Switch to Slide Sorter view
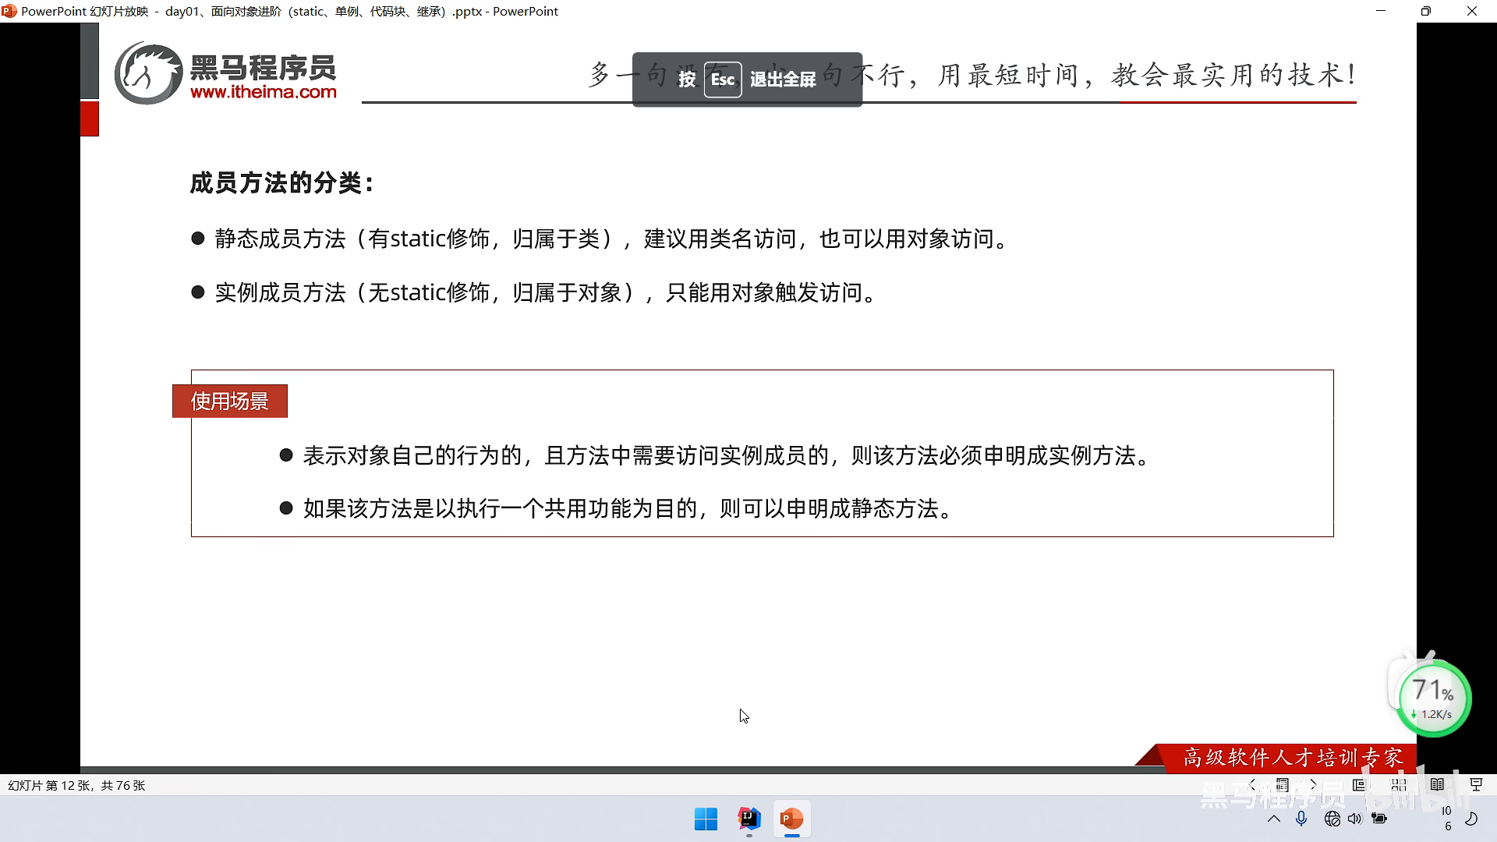This screenshot has height=842, width=1497. 1399,785
